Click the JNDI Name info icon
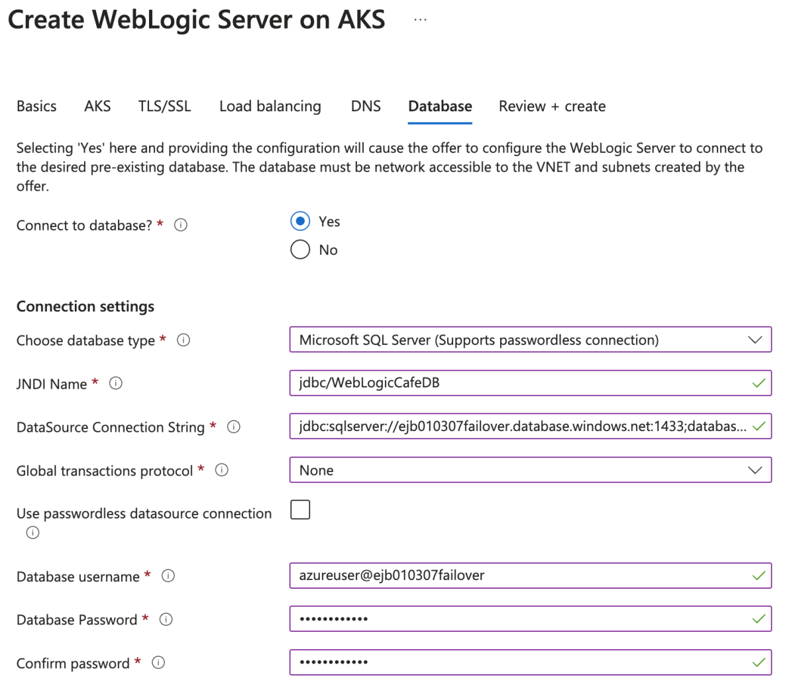795x694 pixels. point(116,383)
